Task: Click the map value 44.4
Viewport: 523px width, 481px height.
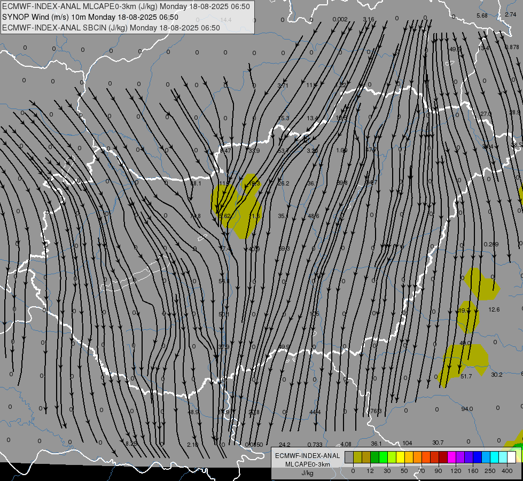Action: [315, 412]
